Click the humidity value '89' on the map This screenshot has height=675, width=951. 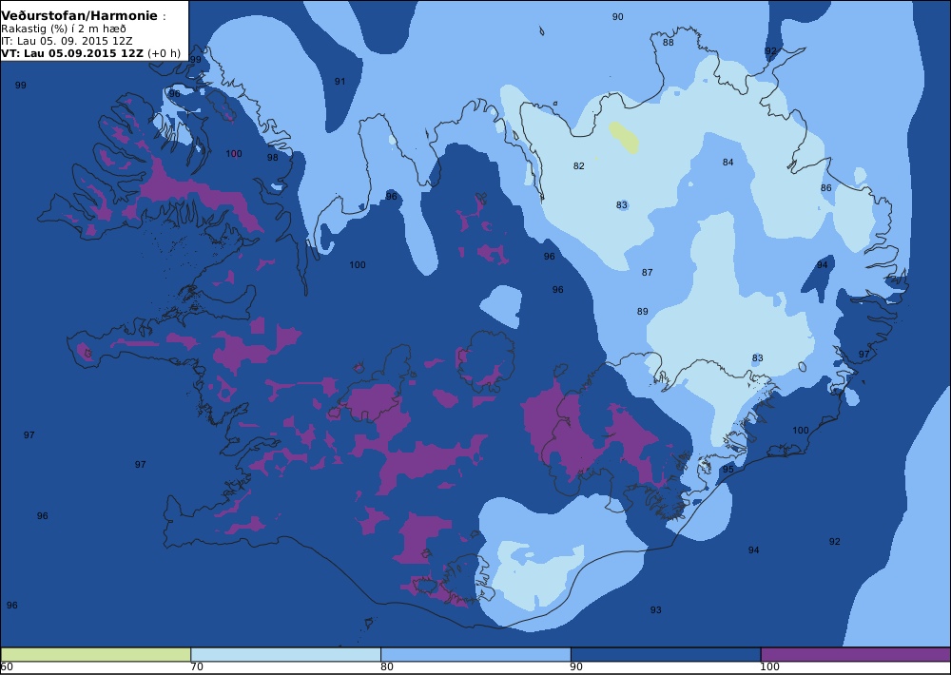pyautogui.click(x=642, y=312)
